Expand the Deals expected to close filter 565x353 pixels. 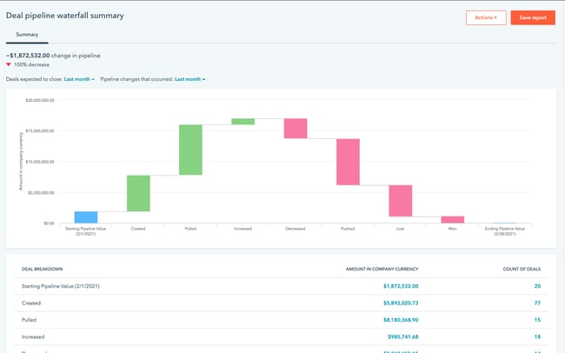point(78,79)
